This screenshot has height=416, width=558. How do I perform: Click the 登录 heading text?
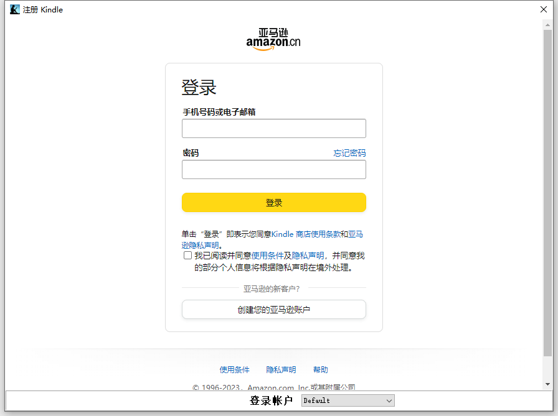(199, 87)
